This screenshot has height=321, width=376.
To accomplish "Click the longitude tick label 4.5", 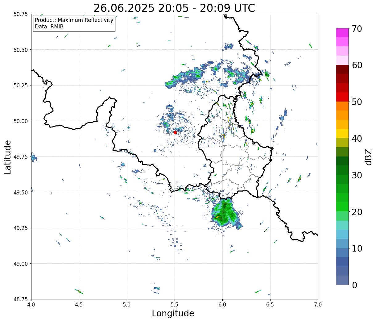I will pos(79,305).
